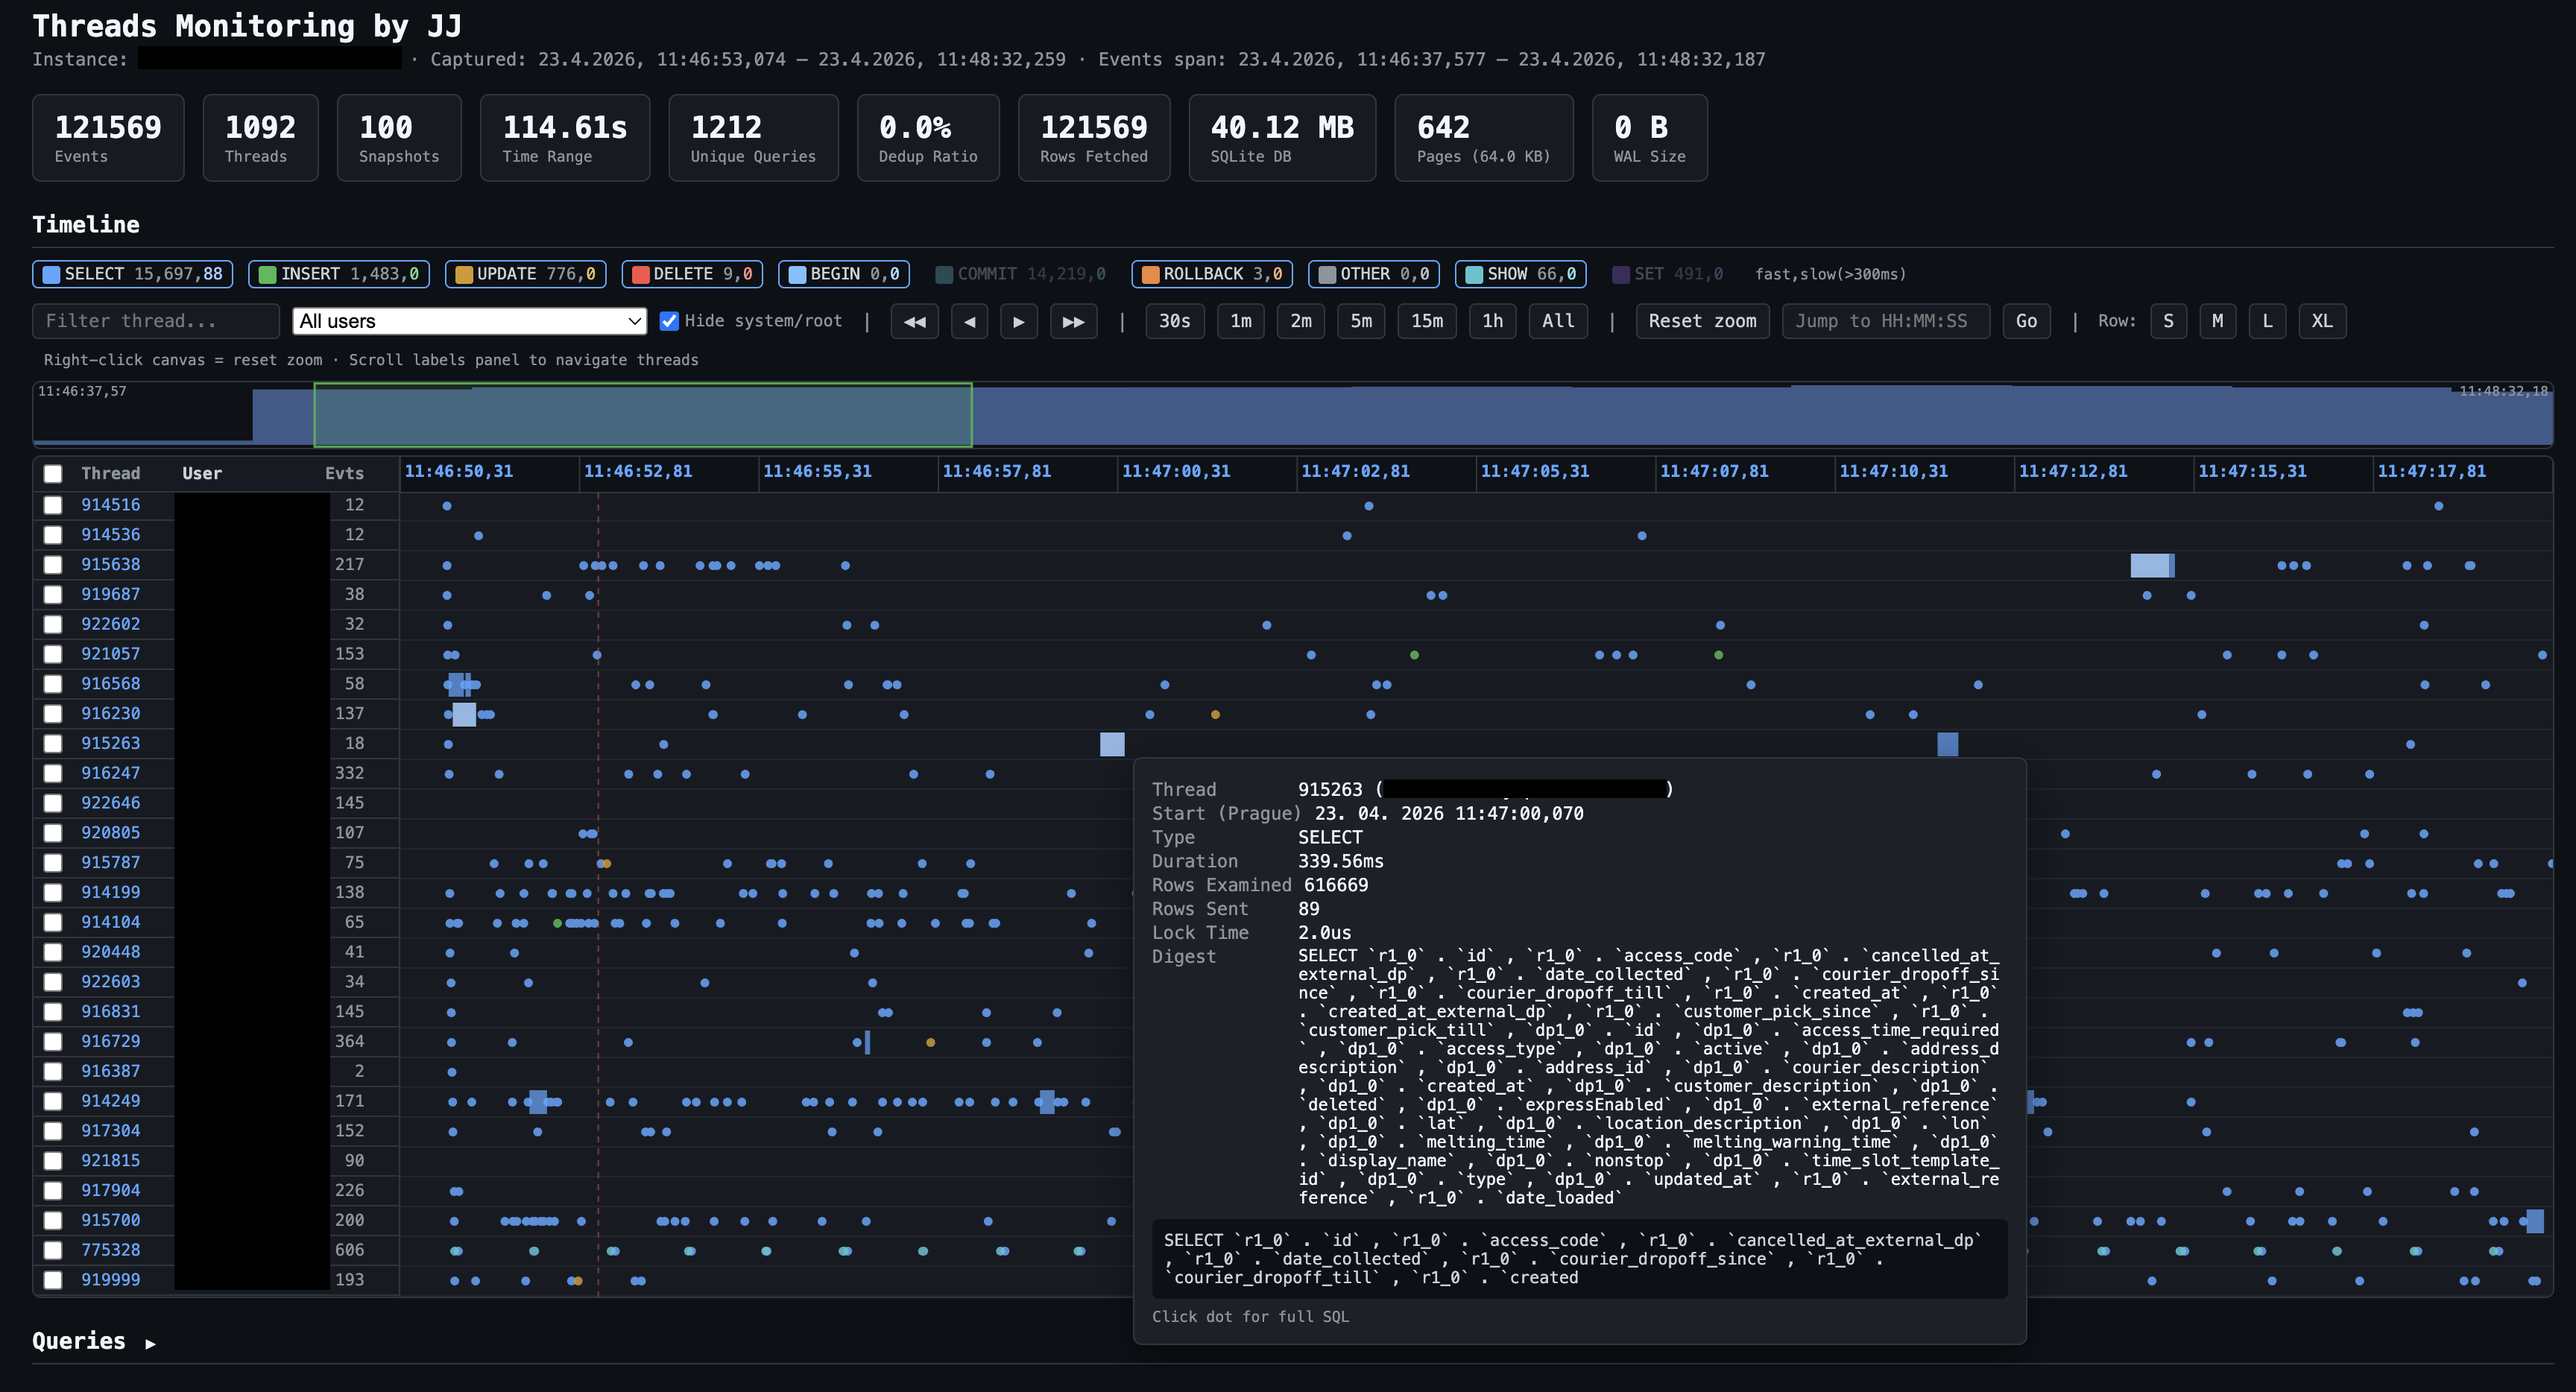The height and width of the screenshot is (1392, 2576).
Task: Open thread 775328 from the thread list
Action: pos(110,1250)
